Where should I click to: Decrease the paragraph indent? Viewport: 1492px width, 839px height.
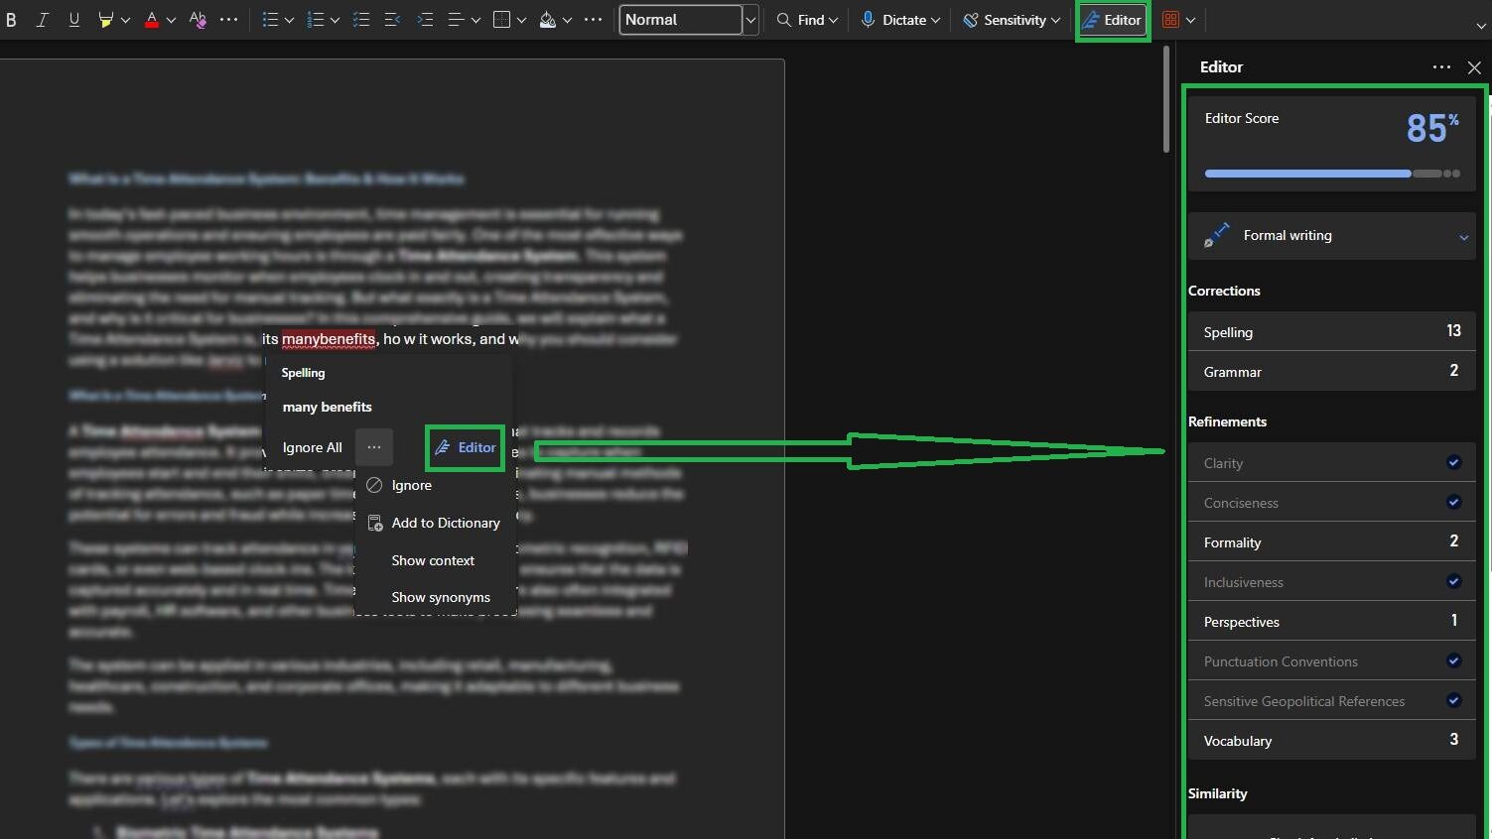pyautogui.click(x=393, y=20)
